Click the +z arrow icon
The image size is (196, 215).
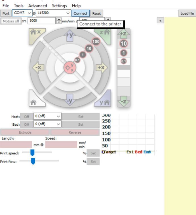pos(123,34)
